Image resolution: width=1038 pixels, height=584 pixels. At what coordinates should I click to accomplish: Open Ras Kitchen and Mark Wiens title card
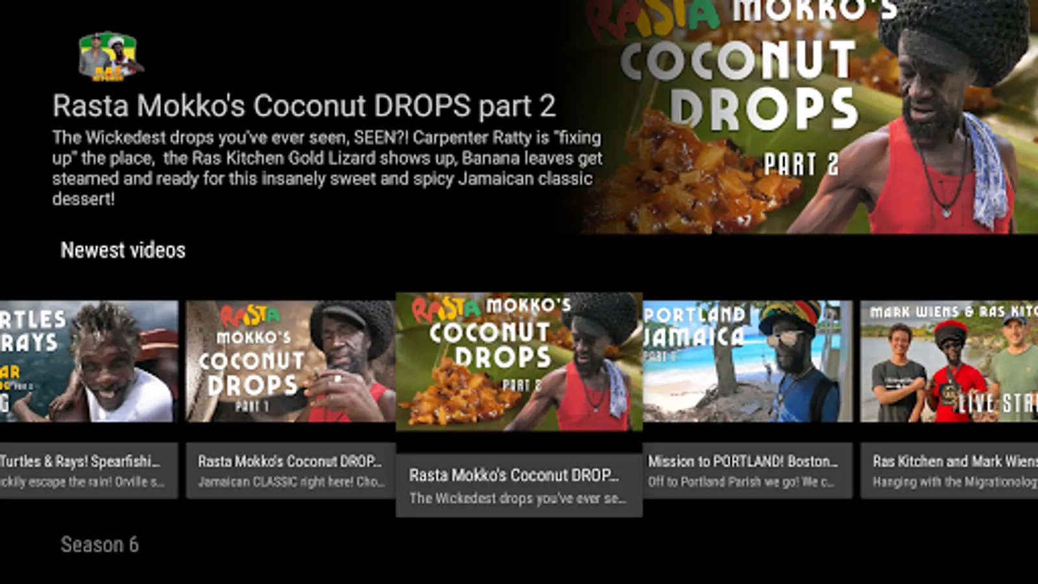[949, 470]
